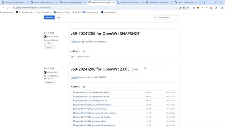Screen dimensions: 225x127
Task: Open site information icon in address bar
Action: pyautogui.click(x=14, y=8)
